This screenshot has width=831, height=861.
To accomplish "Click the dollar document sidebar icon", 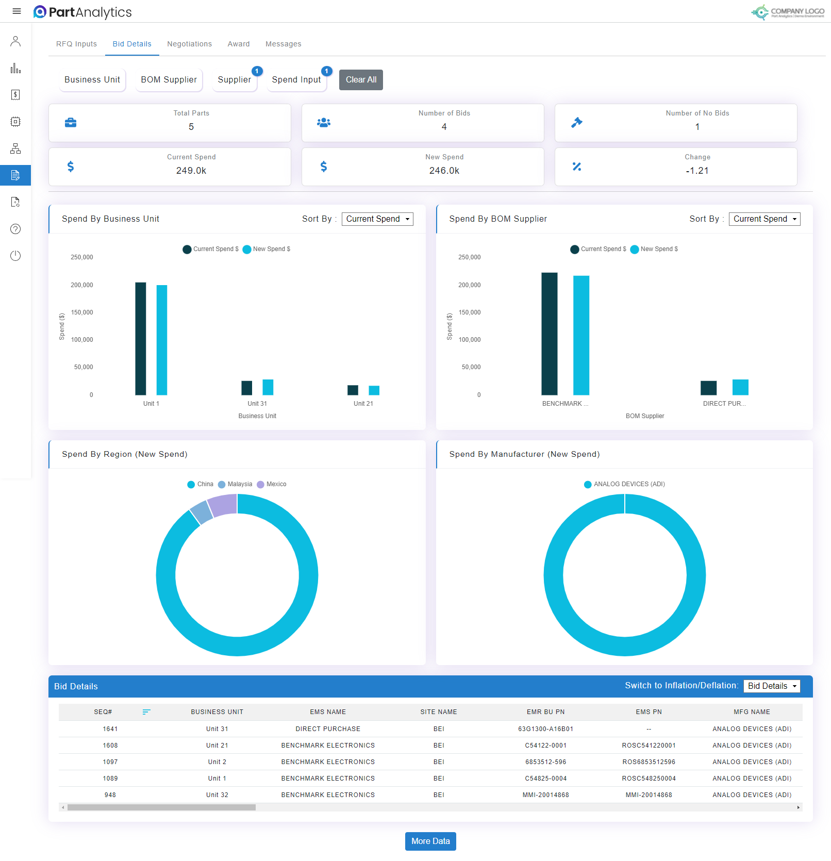I will pyautogui.click(x=15, y=95).
